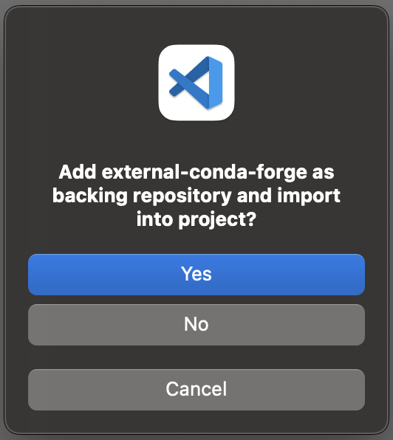Select the blue VS Code logo
393x440 pixels.
pos(196,83)
